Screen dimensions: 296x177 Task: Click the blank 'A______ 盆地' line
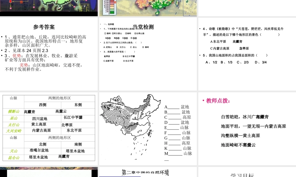pos(177,107)
